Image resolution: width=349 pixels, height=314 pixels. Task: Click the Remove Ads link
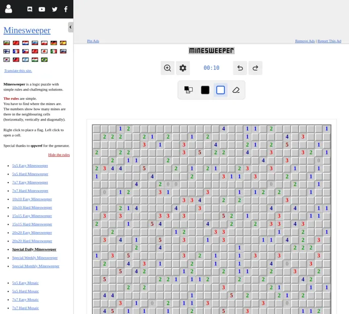[305, 41]
